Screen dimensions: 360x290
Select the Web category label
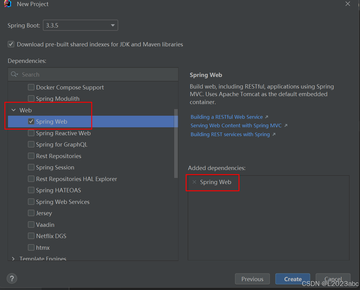[25, 110]
